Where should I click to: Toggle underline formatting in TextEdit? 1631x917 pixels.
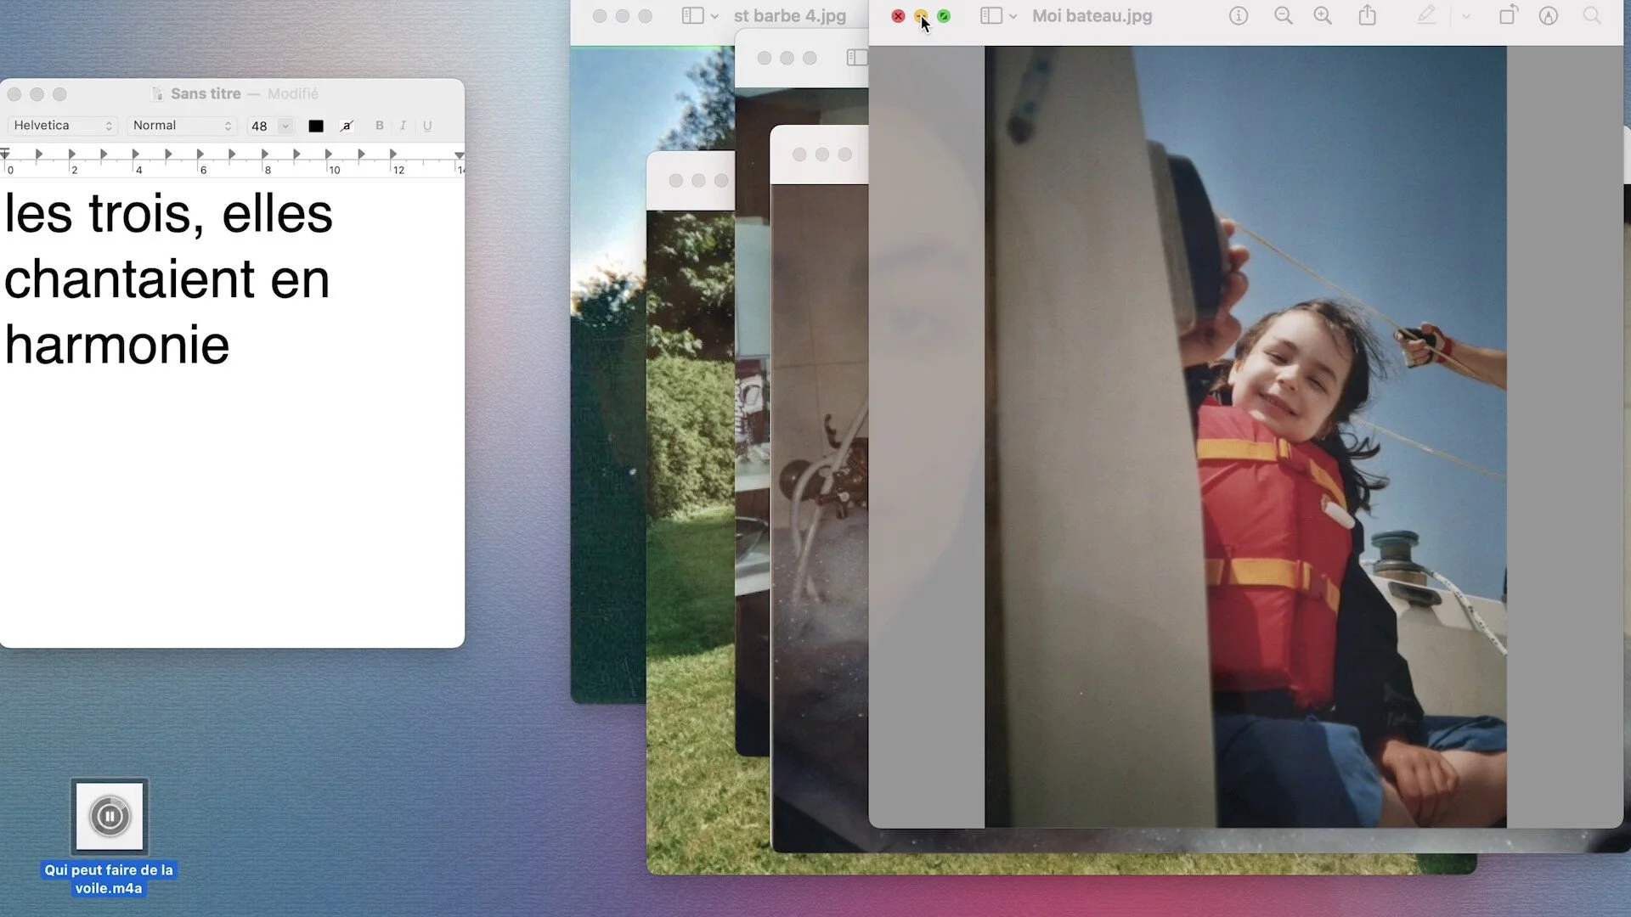427,126
